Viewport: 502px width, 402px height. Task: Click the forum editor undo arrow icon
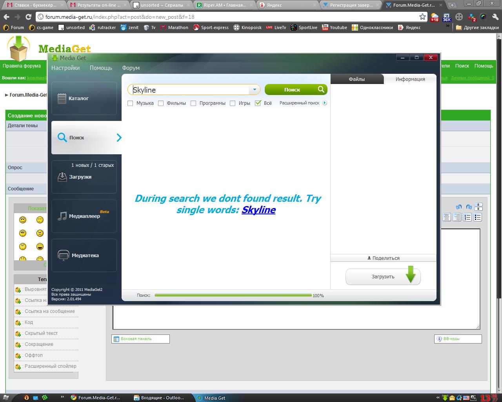459,207
